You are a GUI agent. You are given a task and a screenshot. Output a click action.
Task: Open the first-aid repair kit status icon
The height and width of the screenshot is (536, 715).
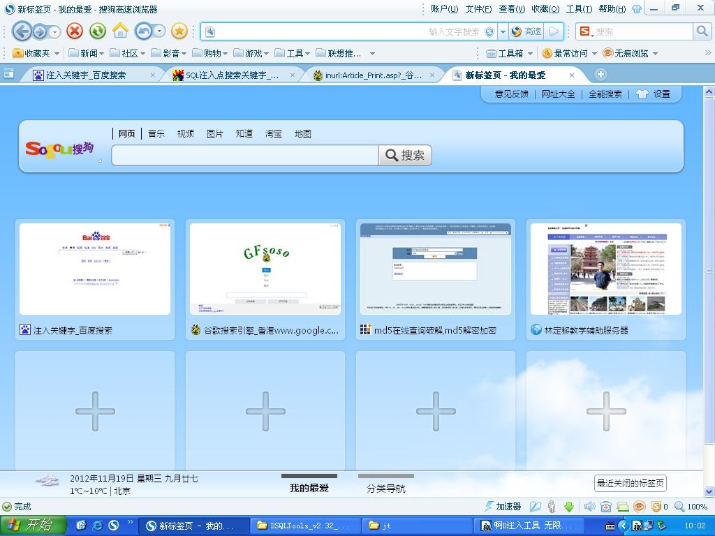click(x=606, y=507)
